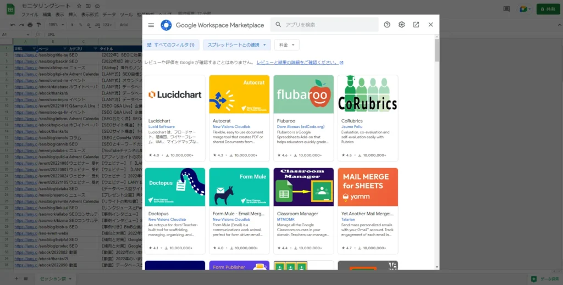
Task: Open the データ menu in Sheets
Action: coord(109,15)
